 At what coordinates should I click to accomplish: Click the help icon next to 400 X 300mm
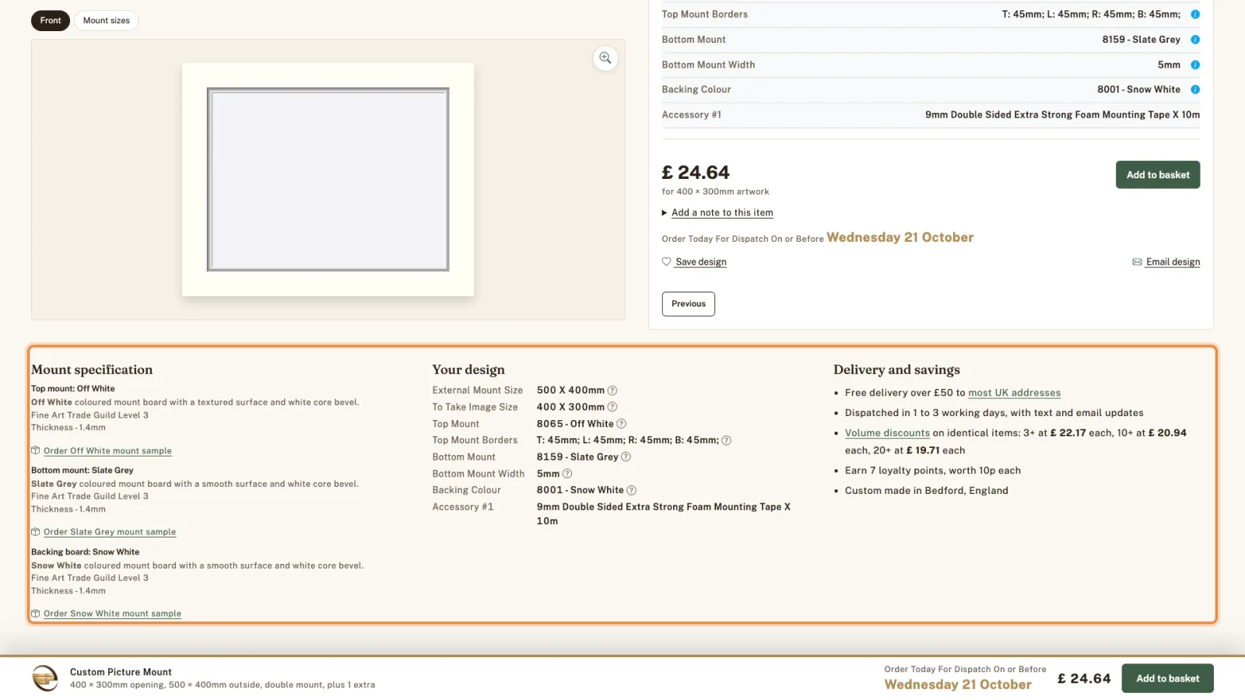coord(612,407)
